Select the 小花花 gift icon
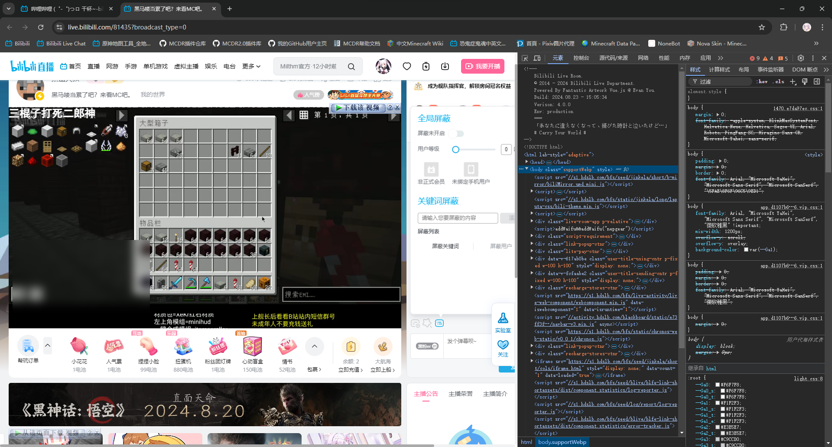This screenshot has width=832, height=447. pos(79,347)
